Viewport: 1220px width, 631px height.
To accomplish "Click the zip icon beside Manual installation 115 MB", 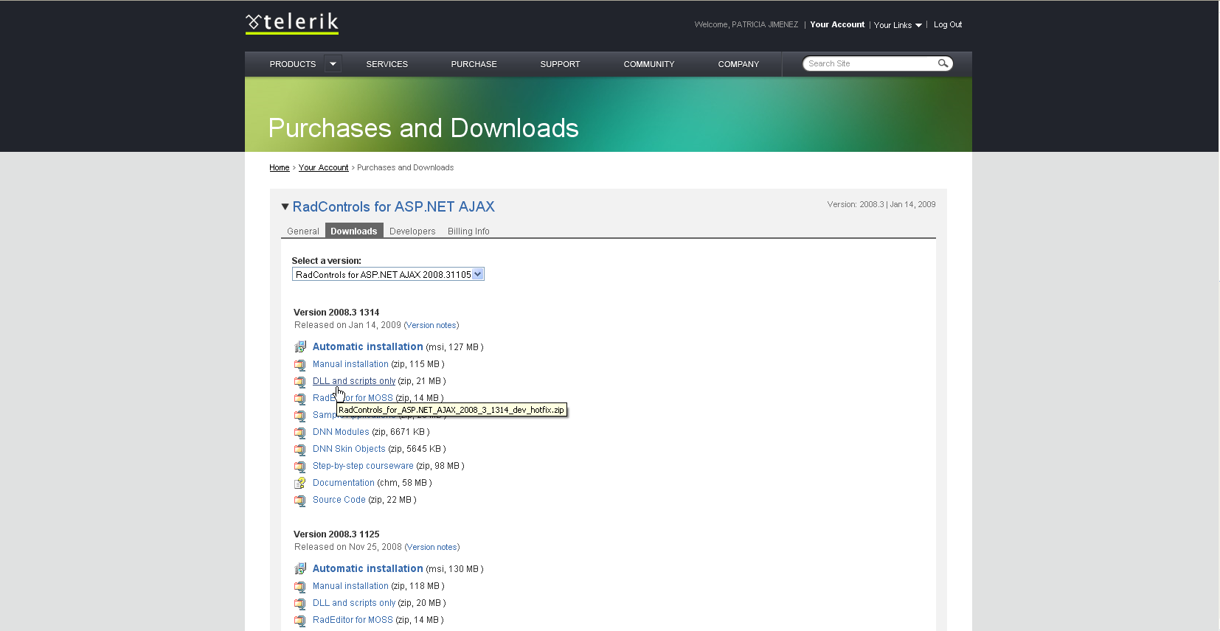I will coord(300,364).
